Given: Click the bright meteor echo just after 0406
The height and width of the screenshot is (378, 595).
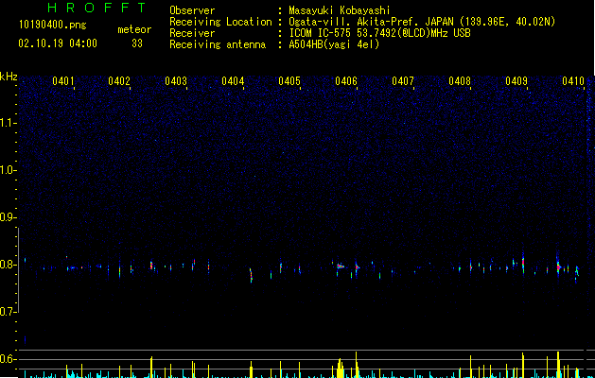Looking at the screenshot, I should 357,266.
